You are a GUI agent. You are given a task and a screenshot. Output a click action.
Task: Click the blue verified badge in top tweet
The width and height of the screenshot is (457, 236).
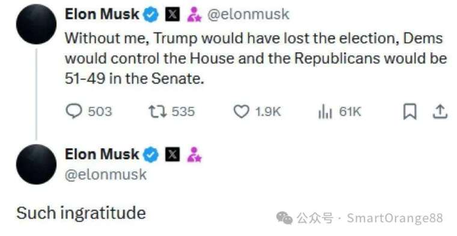pyautogui.click(x=151, y=14)
